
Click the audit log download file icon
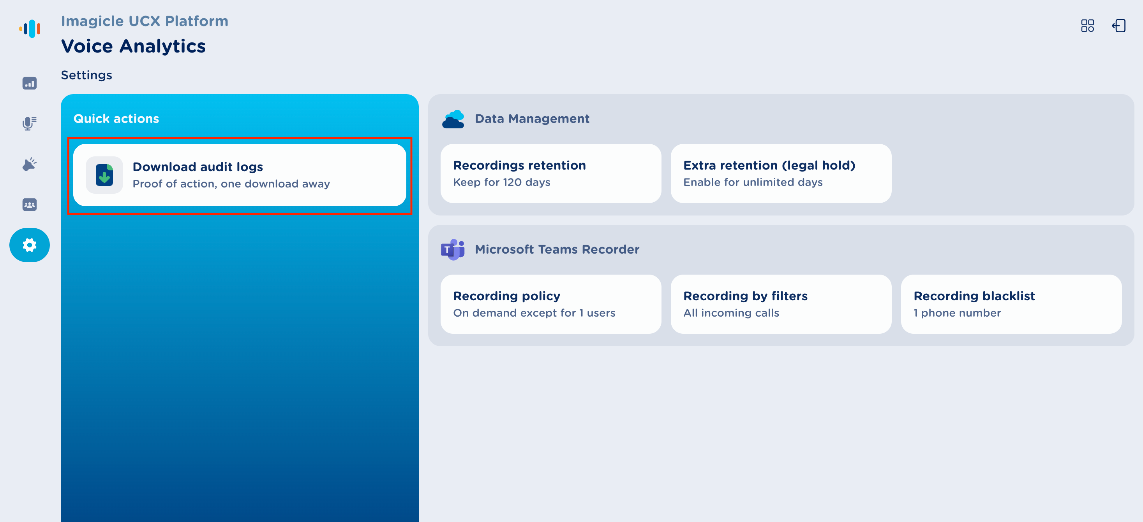pos(104,175)
